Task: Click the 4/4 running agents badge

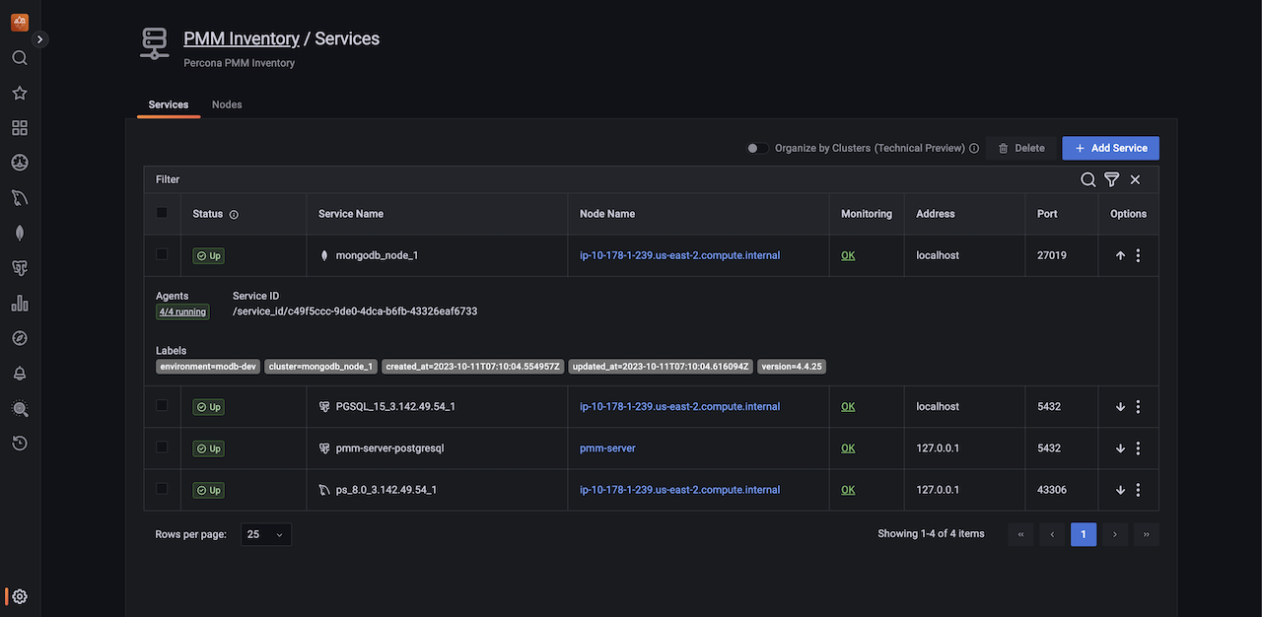Action: click(x=182, y=312)
